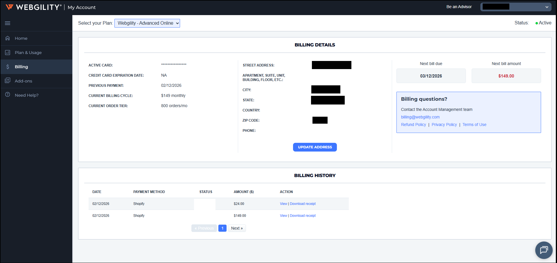Click the hamburger menu icon in sidebar
Image resolution: width=557 pixels, height=263 pixels.
(x=8, y=23)
